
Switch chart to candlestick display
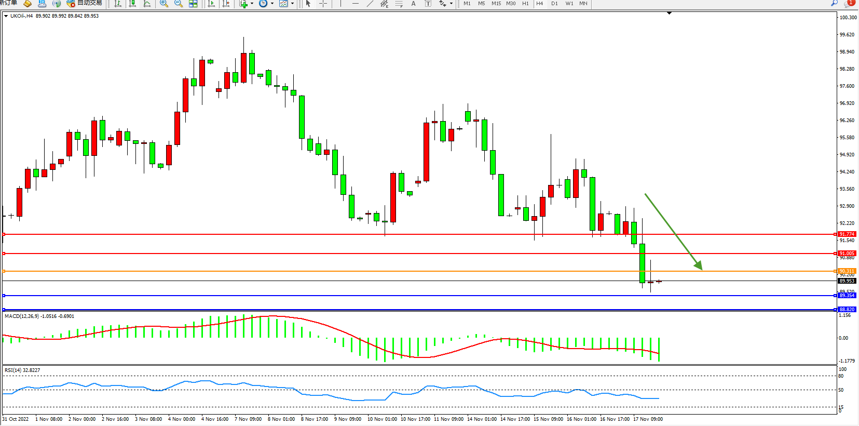(132, 4)
